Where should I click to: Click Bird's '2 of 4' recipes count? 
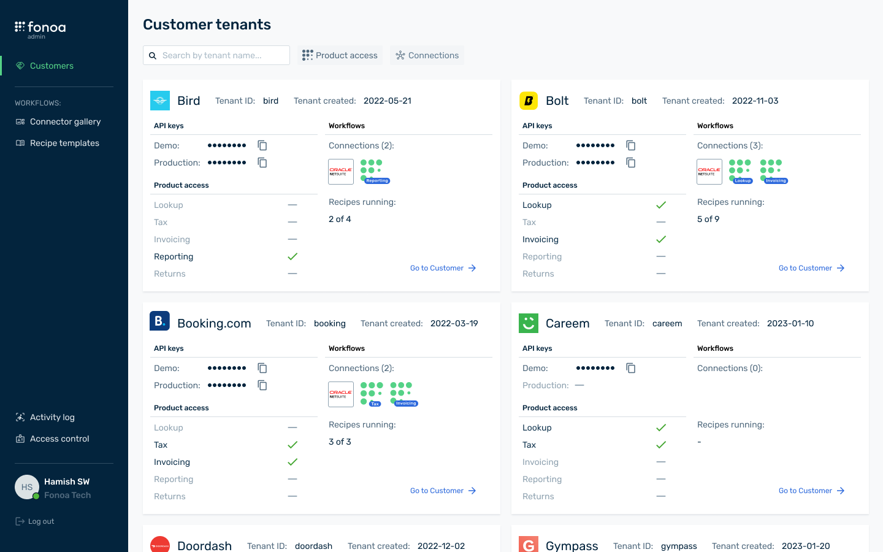point(340,219)
